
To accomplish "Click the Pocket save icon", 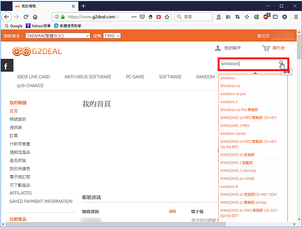I will click(x=142, y=17).
